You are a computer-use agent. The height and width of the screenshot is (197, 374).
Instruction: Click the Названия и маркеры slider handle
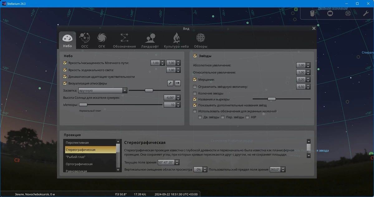pyautogui.click(x=272, y=99)
